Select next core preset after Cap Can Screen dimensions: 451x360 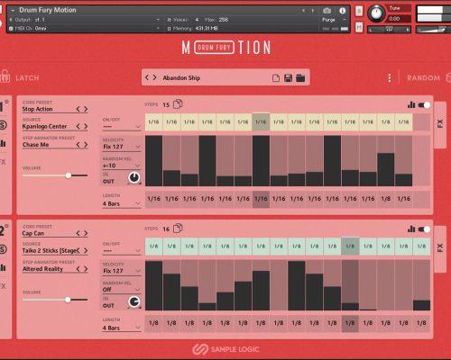coord(86,233)
